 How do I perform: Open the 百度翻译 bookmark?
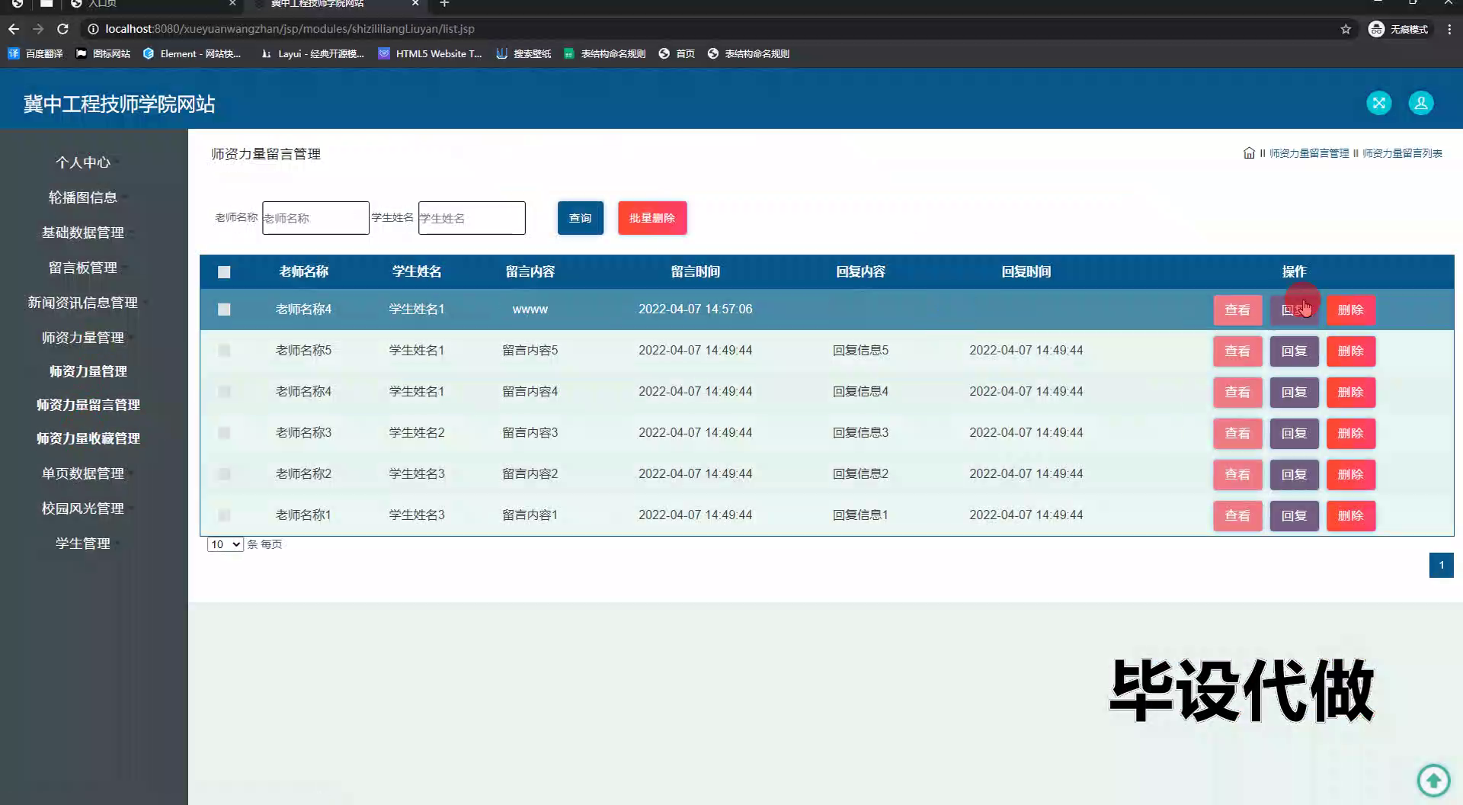tap(36, 53)
